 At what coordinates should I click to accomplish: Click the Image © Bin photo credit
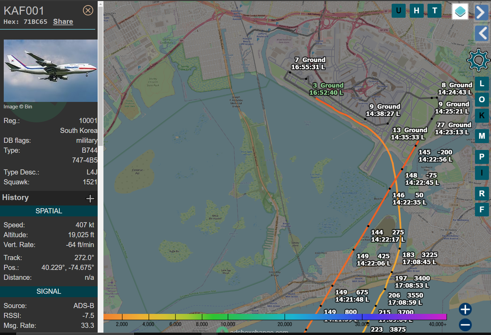tap(18, 107)
